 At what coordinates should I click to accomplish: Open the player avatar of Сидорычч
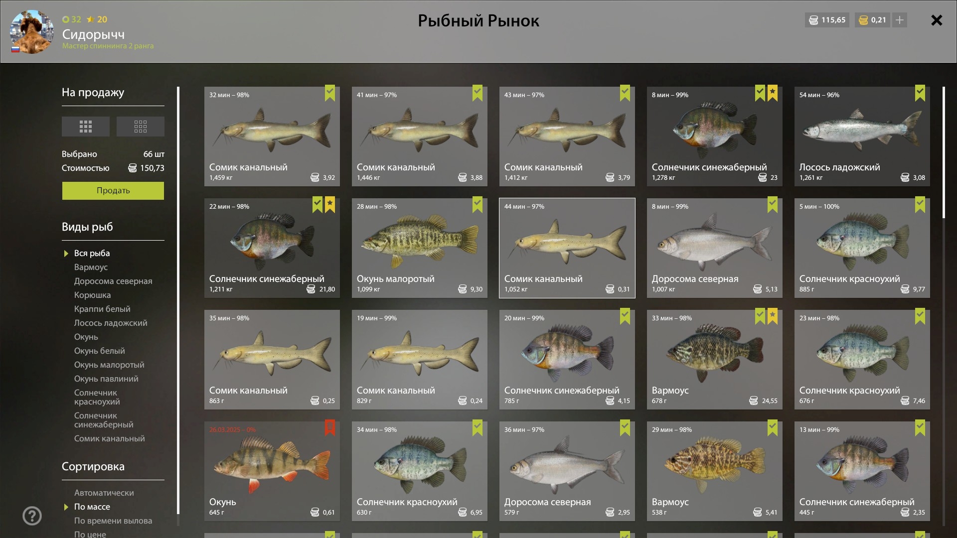point(32,32)
